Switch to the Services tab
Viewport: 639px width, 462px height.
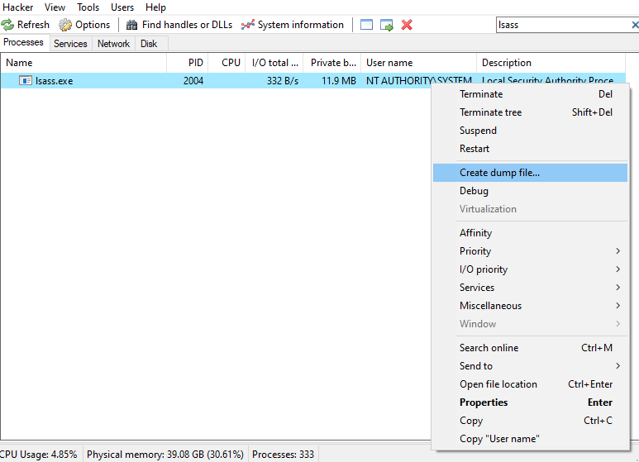70,44
